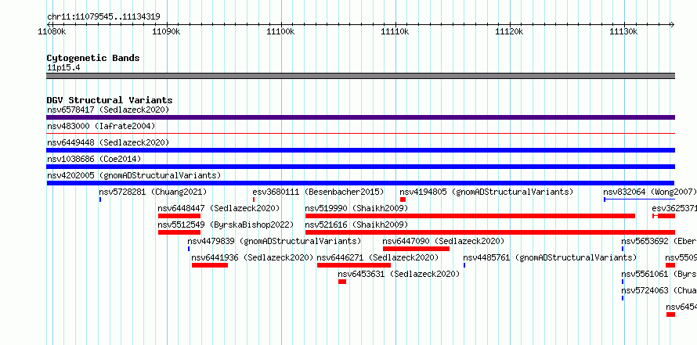Select the small blue nsv5724063 marker
This screenshot has height=345, width=697.
(x=623, y=298)
